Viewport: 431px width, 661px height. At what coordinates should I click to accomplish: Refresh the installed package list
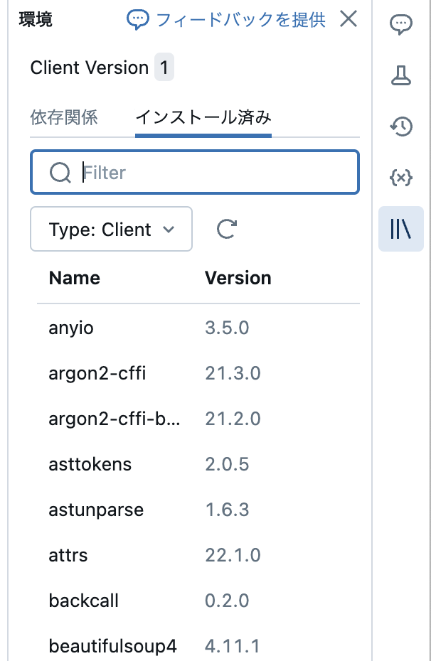pos(226,229)
